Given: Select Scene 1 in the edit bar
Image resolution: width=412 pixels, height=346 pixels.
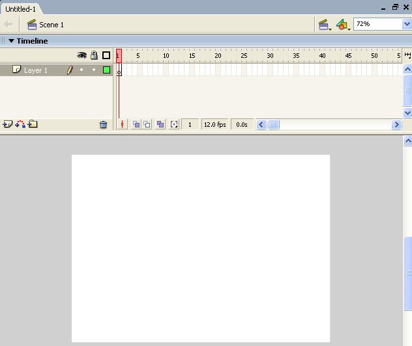Looking at the screenshot, I should point(46,25).
